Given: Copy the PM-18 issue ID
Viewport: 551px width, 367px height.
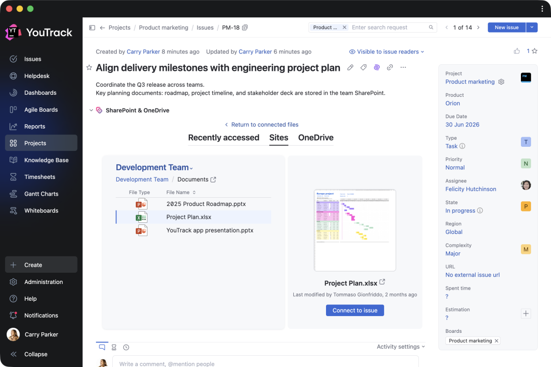Looking at the screenshot, I should pos(245,28).
